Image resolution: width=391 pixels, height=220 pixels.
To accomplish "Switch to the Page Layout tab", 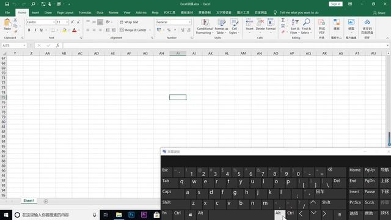I will click(x=65, y=12).
